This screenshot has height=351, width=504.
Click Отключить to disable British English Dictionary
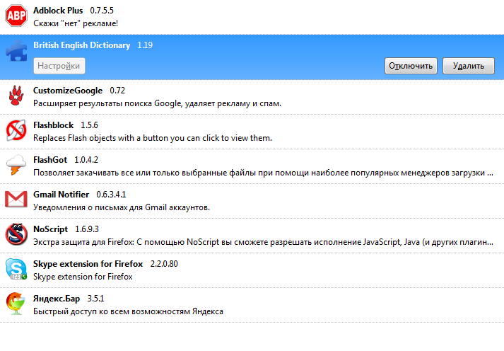click(x=411, y=66)
